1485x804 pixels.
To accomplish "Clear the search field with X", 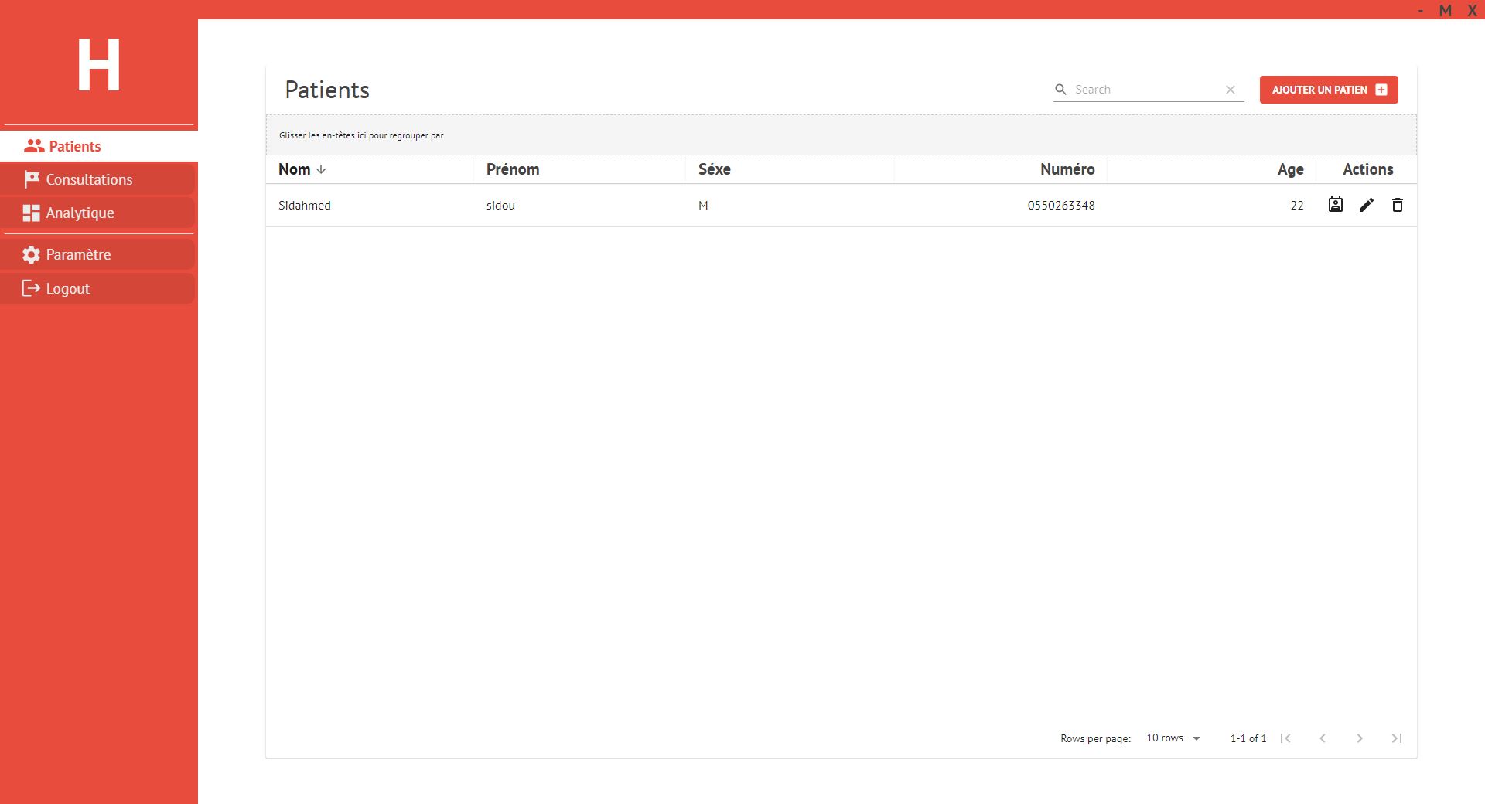I will (x=1231, y=90).
